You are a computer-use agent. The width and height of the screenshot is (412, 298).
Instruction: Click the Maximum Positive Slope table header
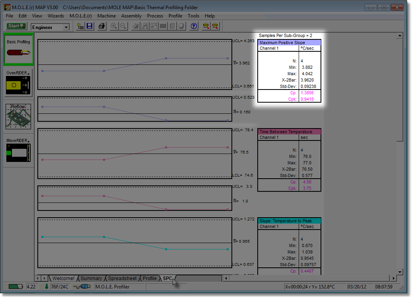click(x=289, y=43)
